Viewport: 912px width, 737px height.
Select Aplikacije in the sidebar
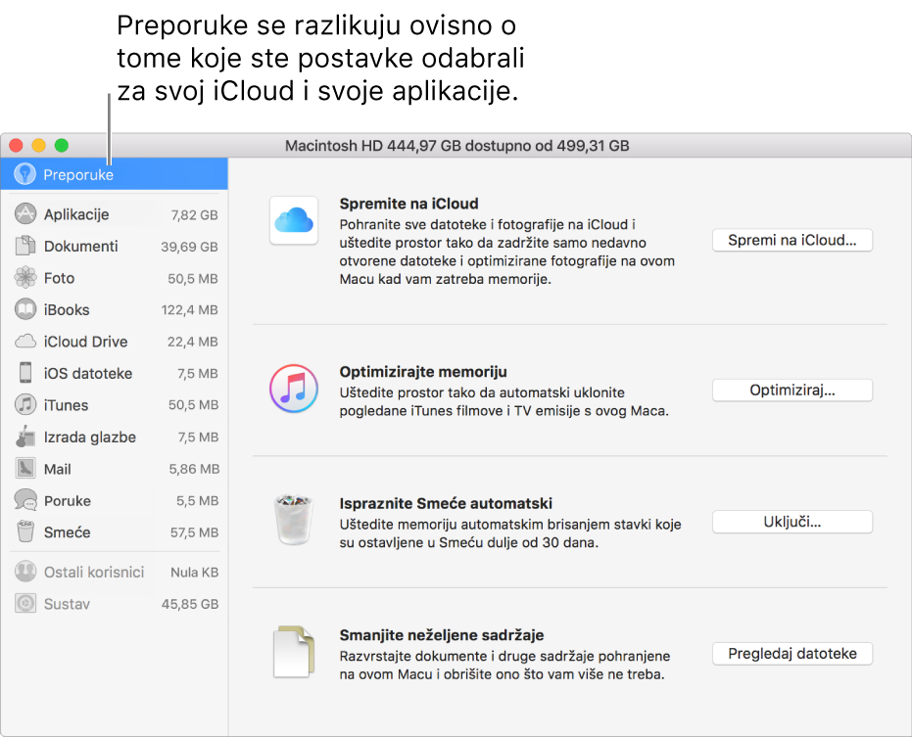(114, 214)
